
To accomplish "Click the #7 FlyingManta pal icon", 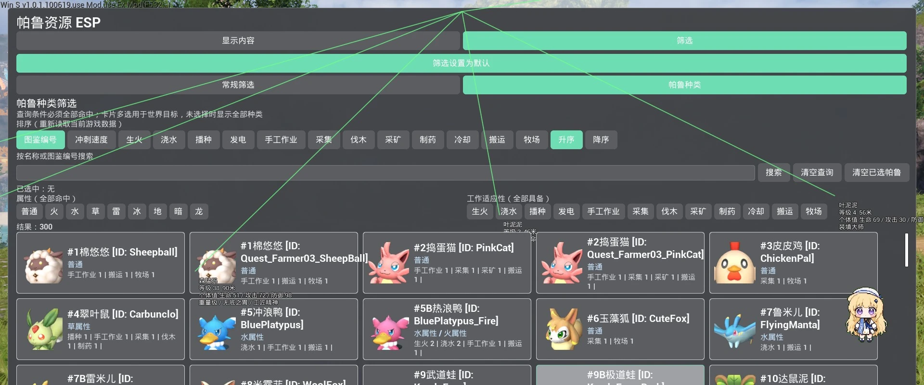I will pyautogui.click(x=734, y=330).
